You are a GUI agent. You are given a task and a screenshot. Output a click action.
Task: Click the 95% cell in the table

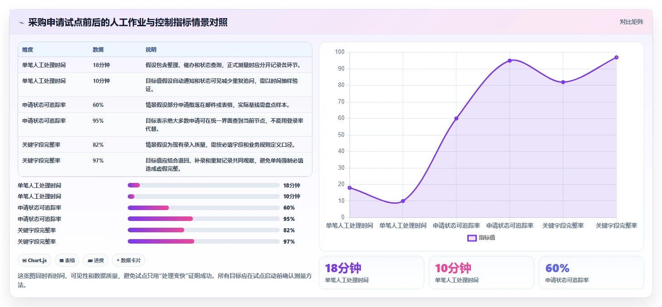pyautogui.click(x=98, y=121)
